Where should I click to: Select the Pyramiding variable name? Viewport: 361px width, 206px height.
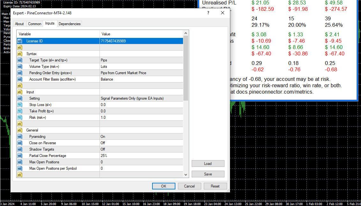pos(37,137)
